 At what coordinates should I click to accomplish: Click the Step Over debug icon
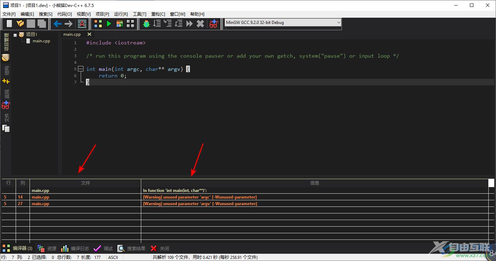point(157,24)
